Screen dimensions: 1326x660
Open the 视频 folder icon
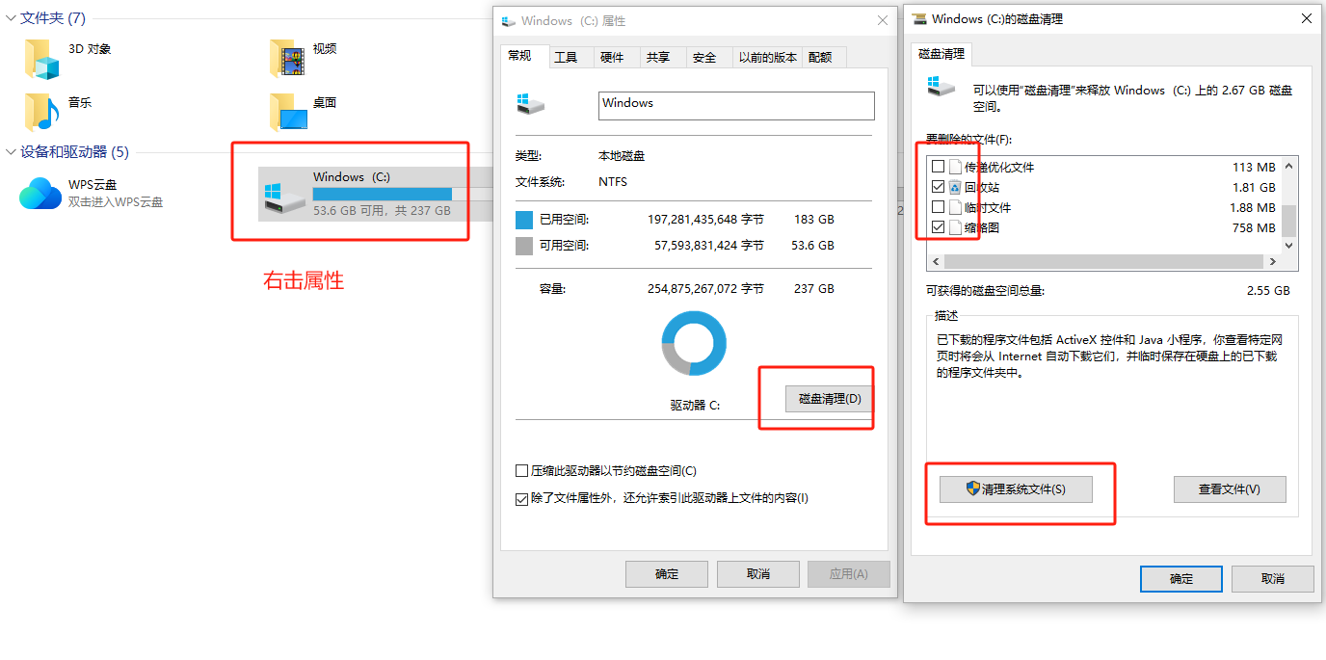click(288, 59)
